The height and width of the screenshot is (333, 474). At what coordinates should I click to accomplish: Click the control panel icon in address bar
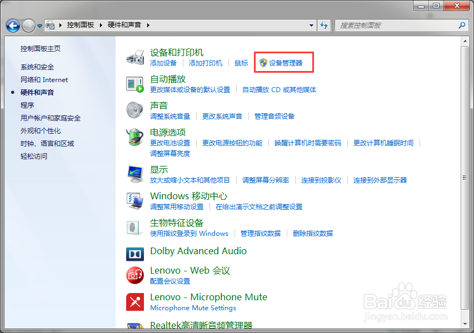pos(50,26)
